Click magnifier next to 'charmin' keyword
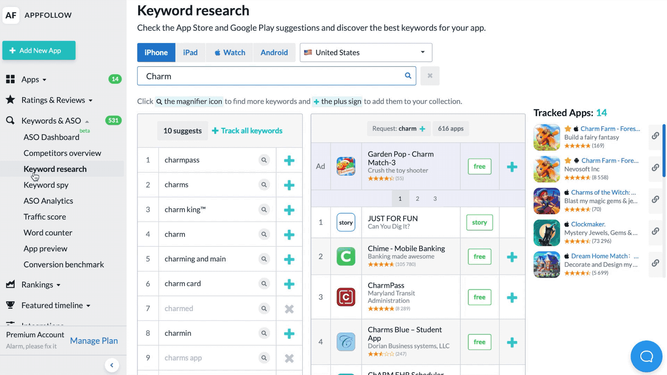The height and width of the screenshot is (375, 667). coord(264,333)
